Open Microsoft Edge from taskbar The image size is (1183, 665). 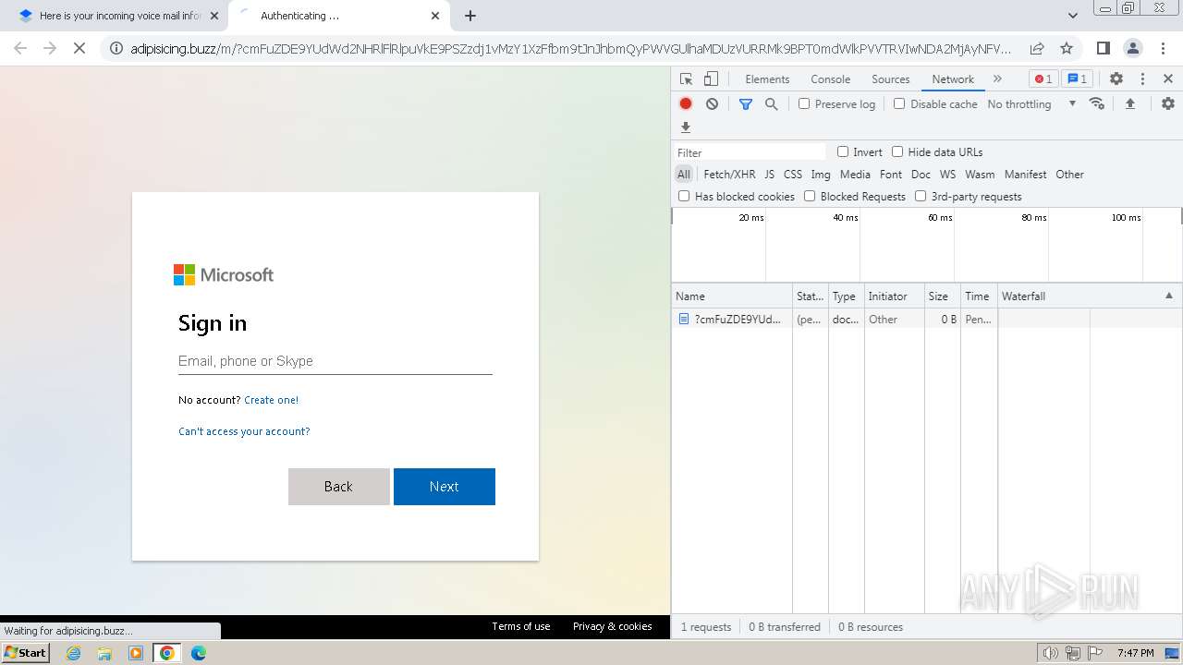tap(198, 653)
